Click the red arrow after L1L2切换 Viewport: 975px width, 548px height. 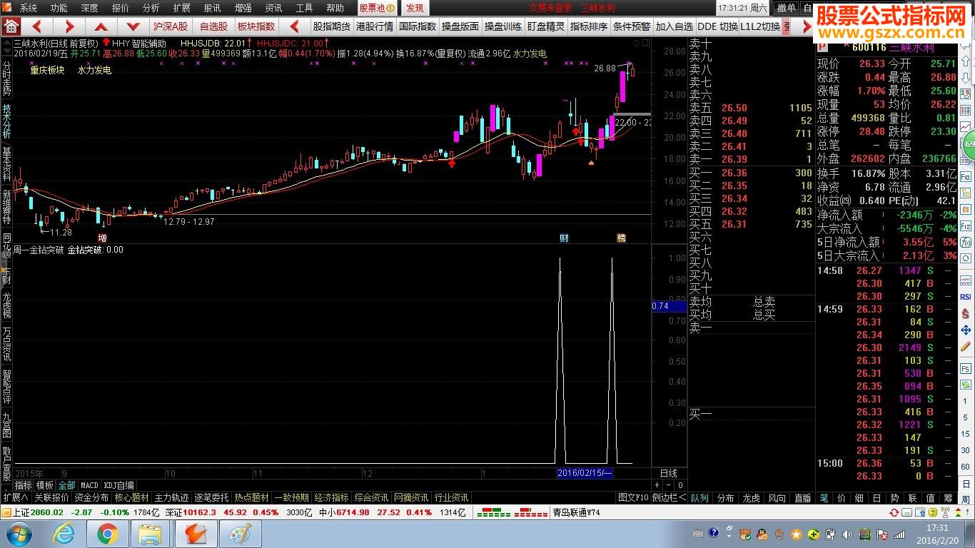pyautogui.click(x=807, y=26)
